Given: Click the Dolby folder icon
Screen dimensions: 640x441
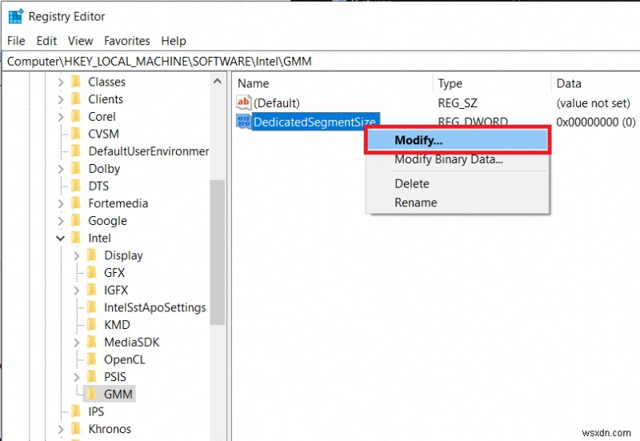Looking at the screenshot, I should point(76,169).
